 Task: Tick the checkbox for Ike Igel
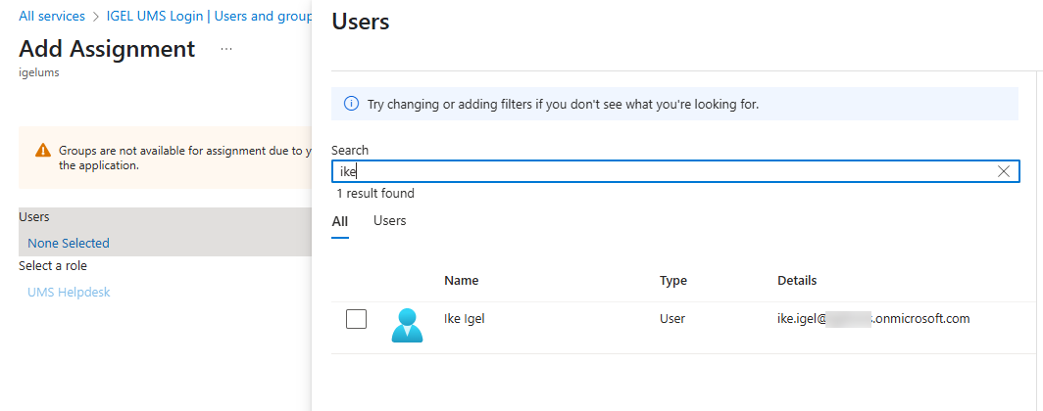pyautogui.click(x=356, y=319)
